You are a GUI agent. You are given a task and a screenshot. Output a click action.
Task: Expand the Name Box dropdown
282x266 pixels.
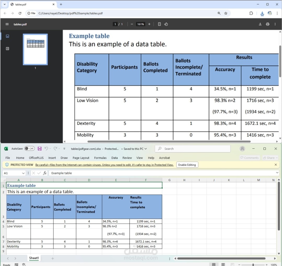pos(23,173)
